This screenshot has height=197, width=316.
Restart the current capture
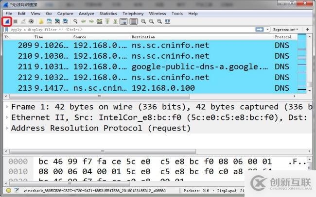pos(23,21)
